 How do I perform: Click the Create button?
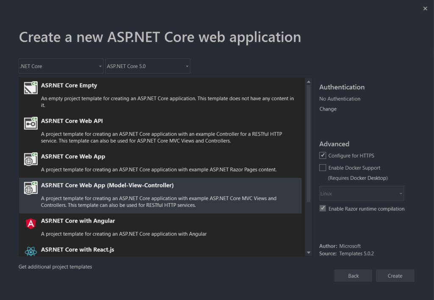[x=395, y=275]
